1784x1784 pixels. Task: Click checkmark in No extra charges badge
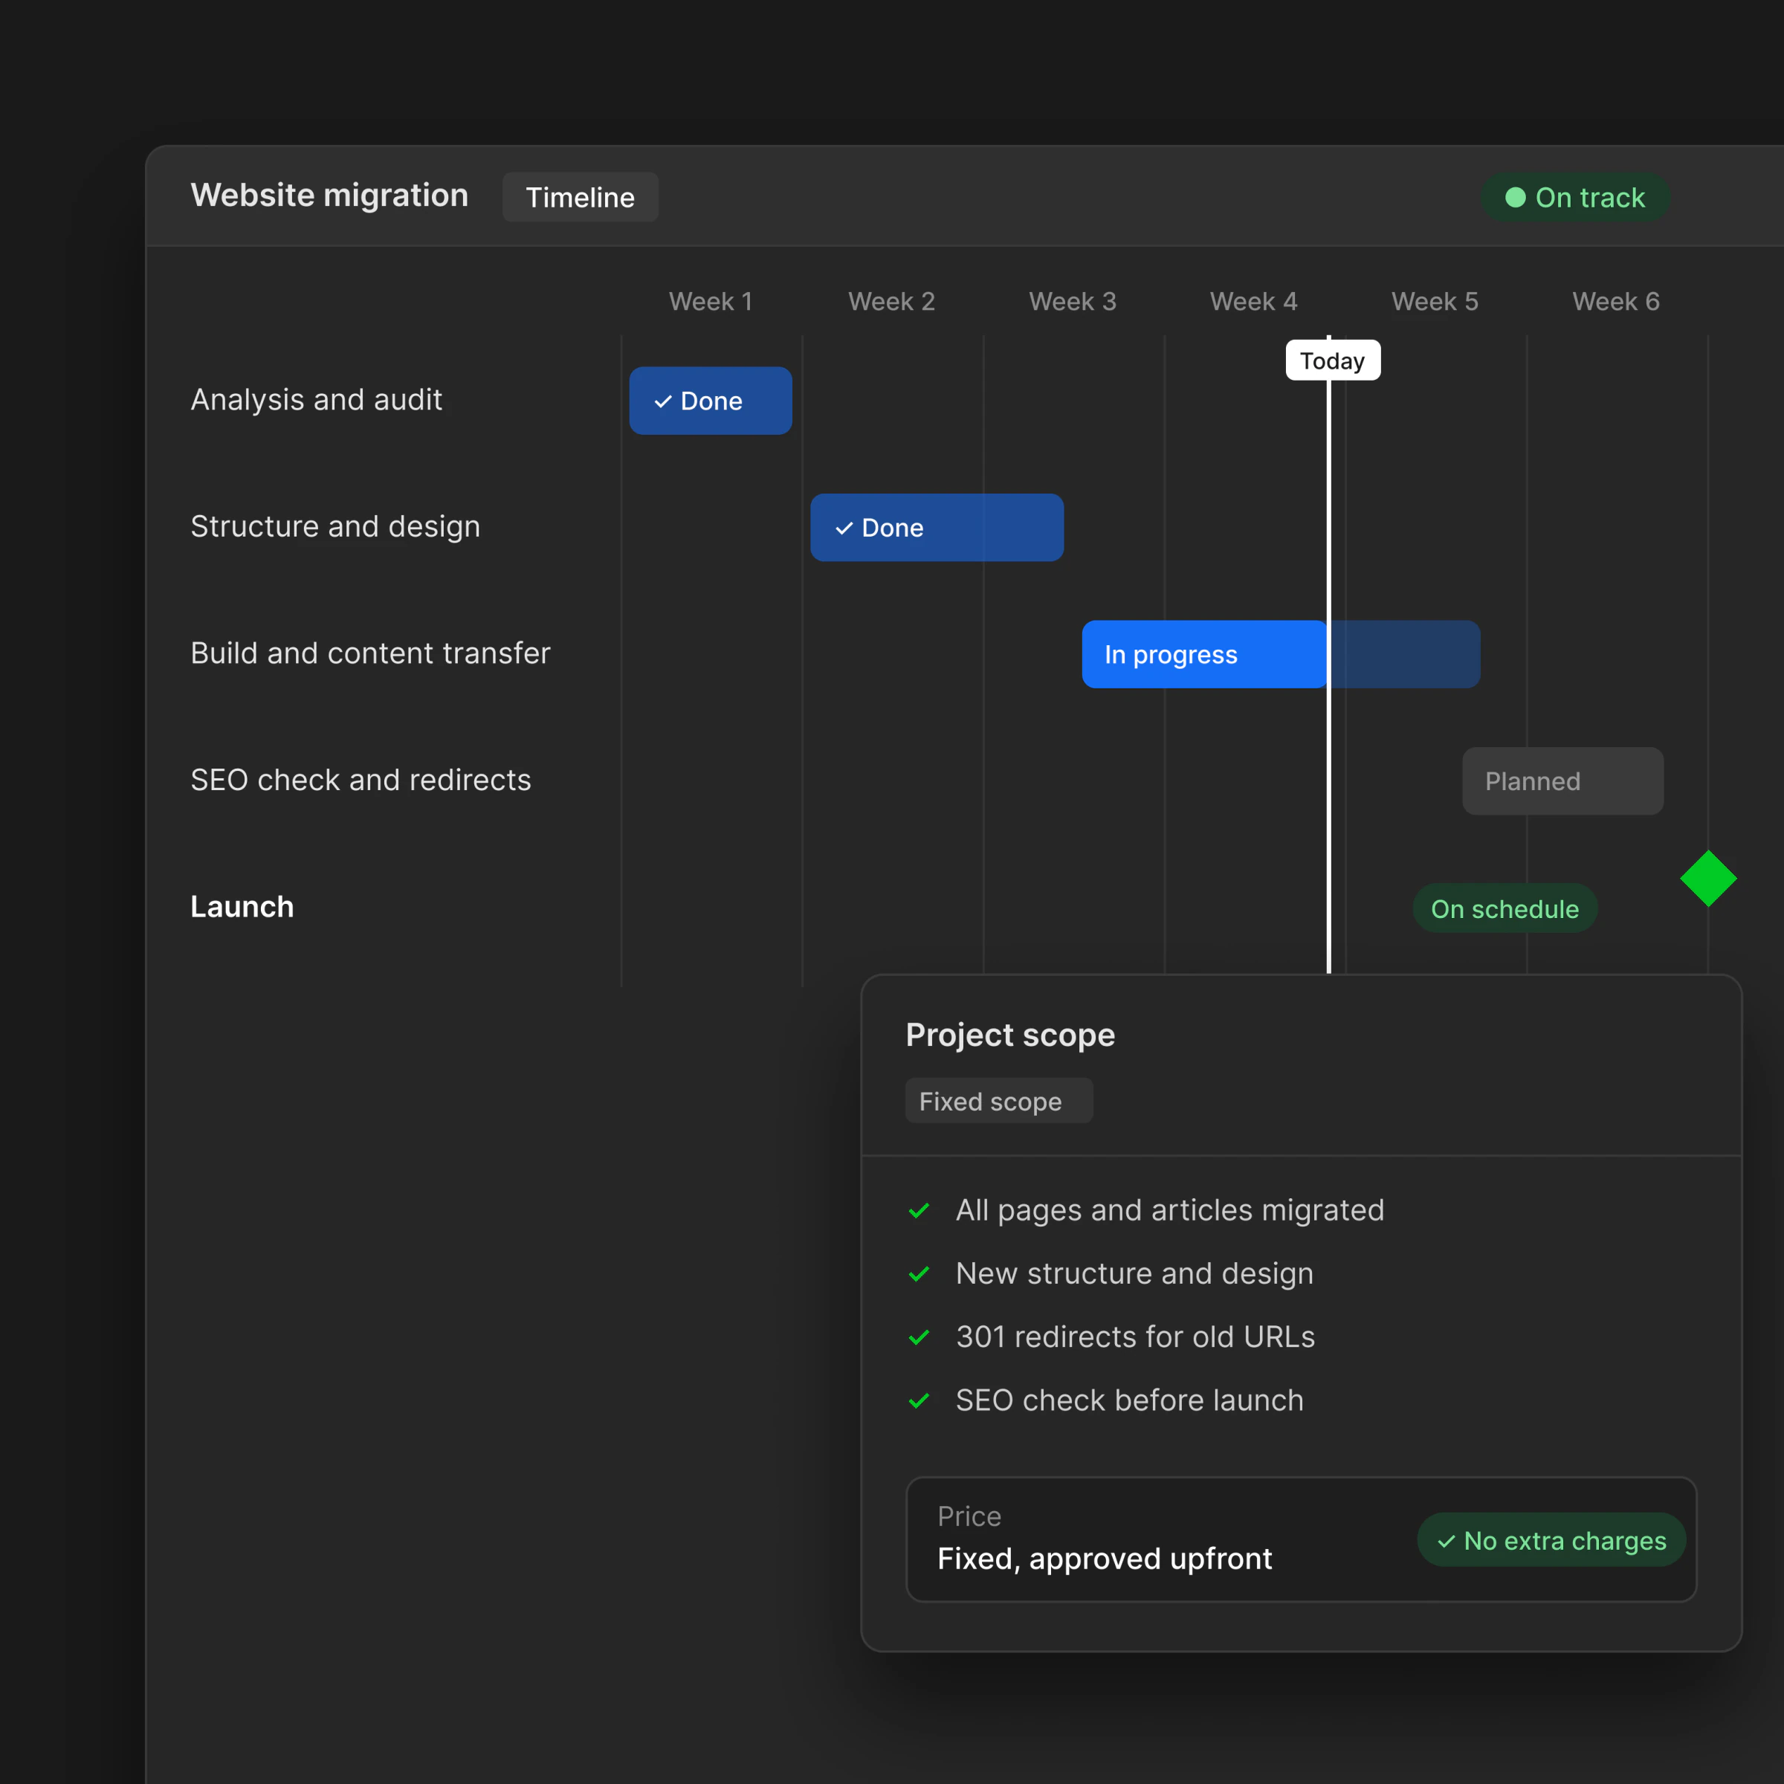pos(1446,1541)
